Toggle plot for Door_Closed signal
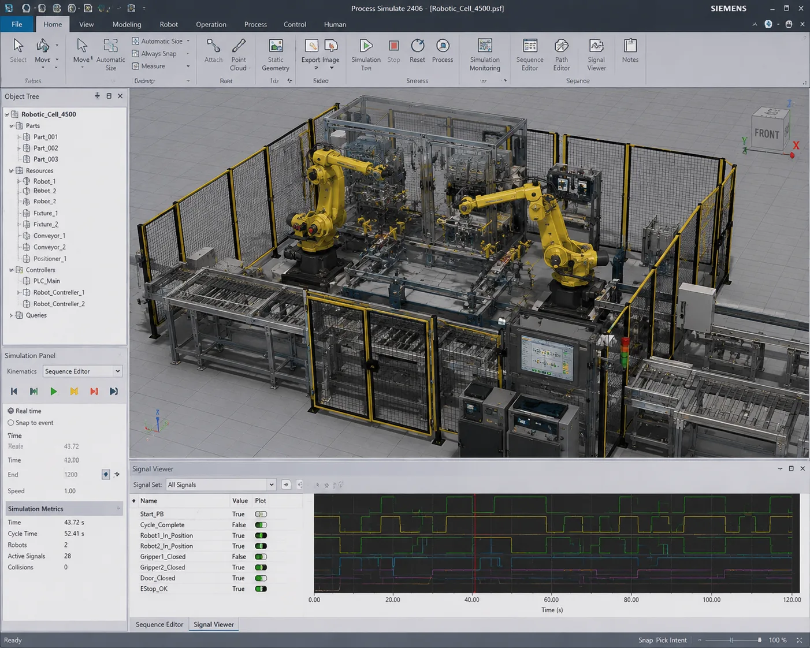810x648 pixels. 261,578
